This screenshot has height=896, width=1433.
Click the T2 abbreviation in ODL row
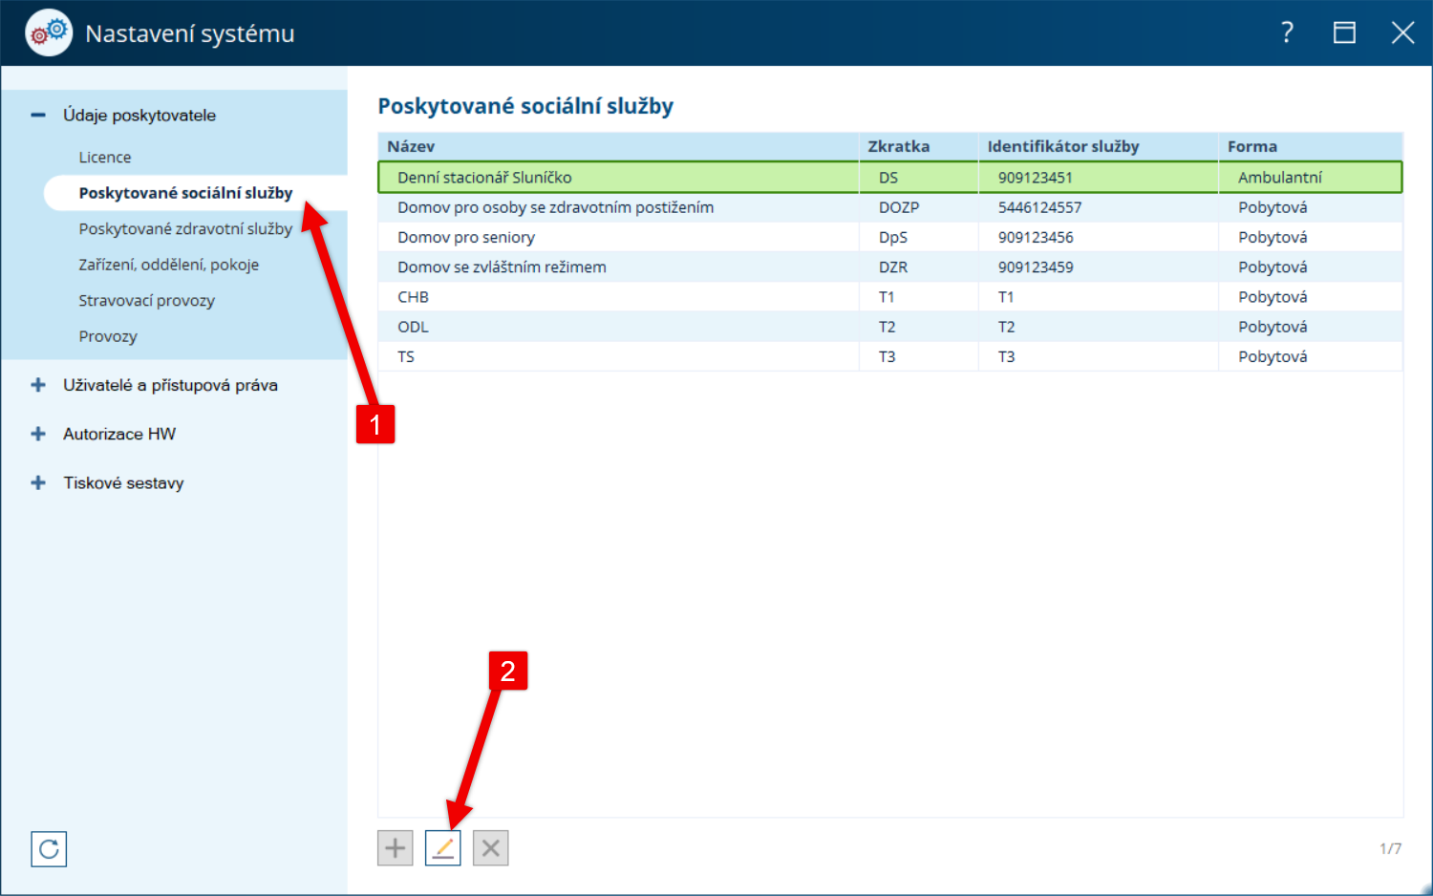[888, 327]
